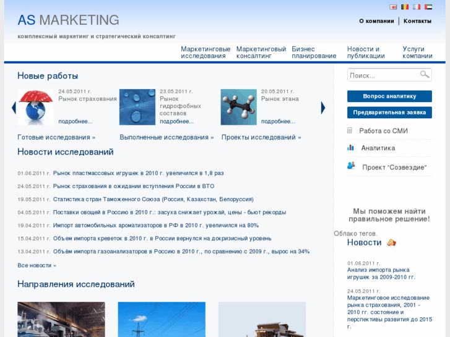Click the search magnifier icon
Image resolution: width=450 pixels, height=337 pixels.
point(425,75)
